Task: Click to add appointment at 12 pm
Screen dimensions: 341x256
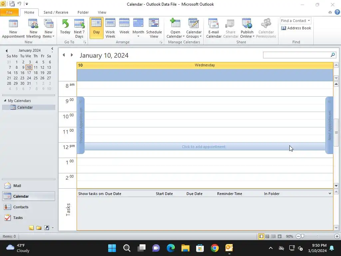Action: (205, 147)
